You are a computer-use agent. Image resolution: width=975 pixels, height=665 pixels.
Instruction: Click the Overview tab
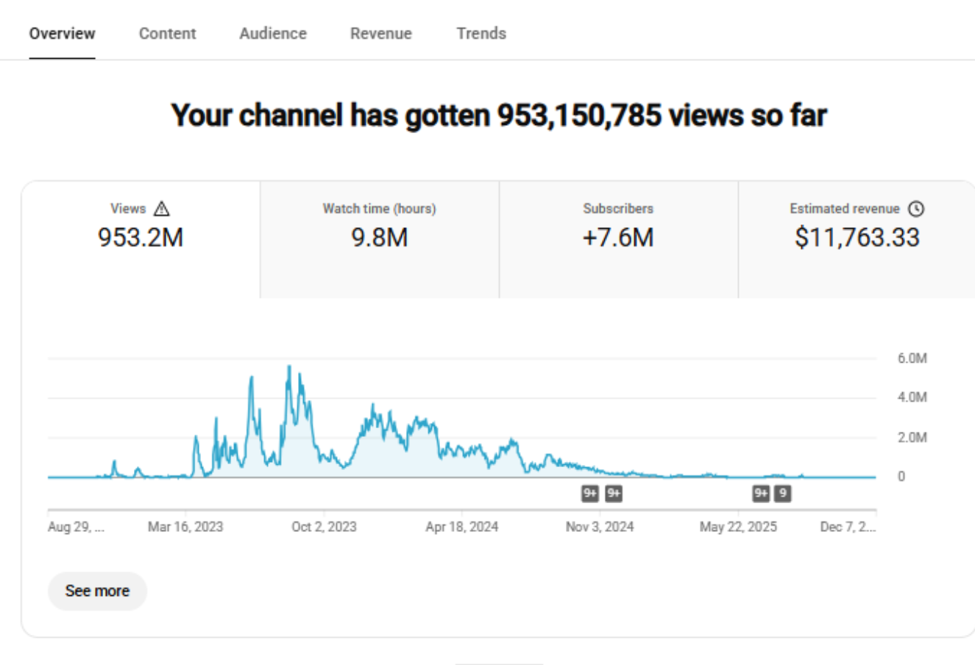coord(62,34)
